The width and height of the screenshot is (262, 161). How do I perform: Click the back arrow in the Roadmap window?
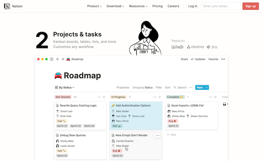pos(58,59)
